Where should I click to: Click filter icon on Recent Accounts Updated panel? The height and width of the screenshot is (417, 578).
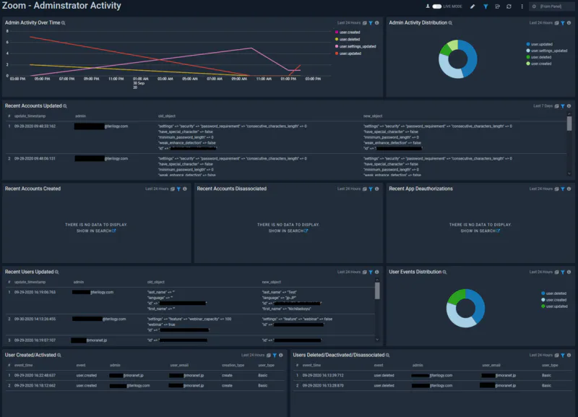click(x=563, y=106)
